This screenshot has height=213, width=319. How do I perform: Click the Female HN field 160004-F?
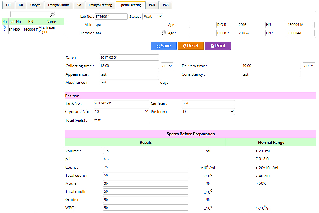pos(301,33)
